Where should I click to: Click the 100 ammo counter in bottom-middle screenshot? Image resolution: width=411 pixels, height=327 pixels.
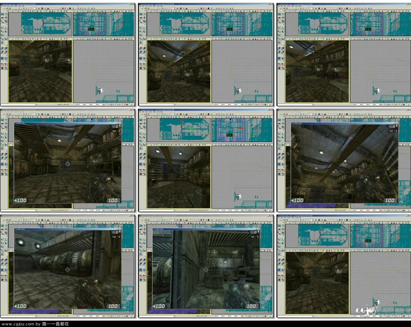pos(251,306)
